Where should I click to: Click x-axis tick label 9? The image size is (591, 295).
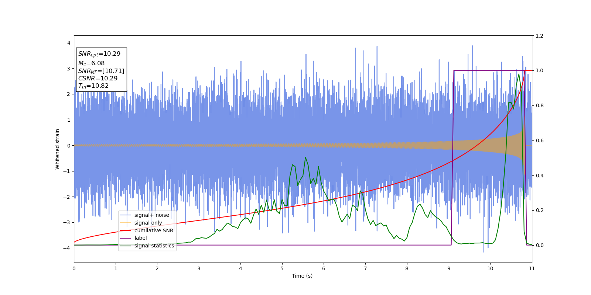(449, 268)
